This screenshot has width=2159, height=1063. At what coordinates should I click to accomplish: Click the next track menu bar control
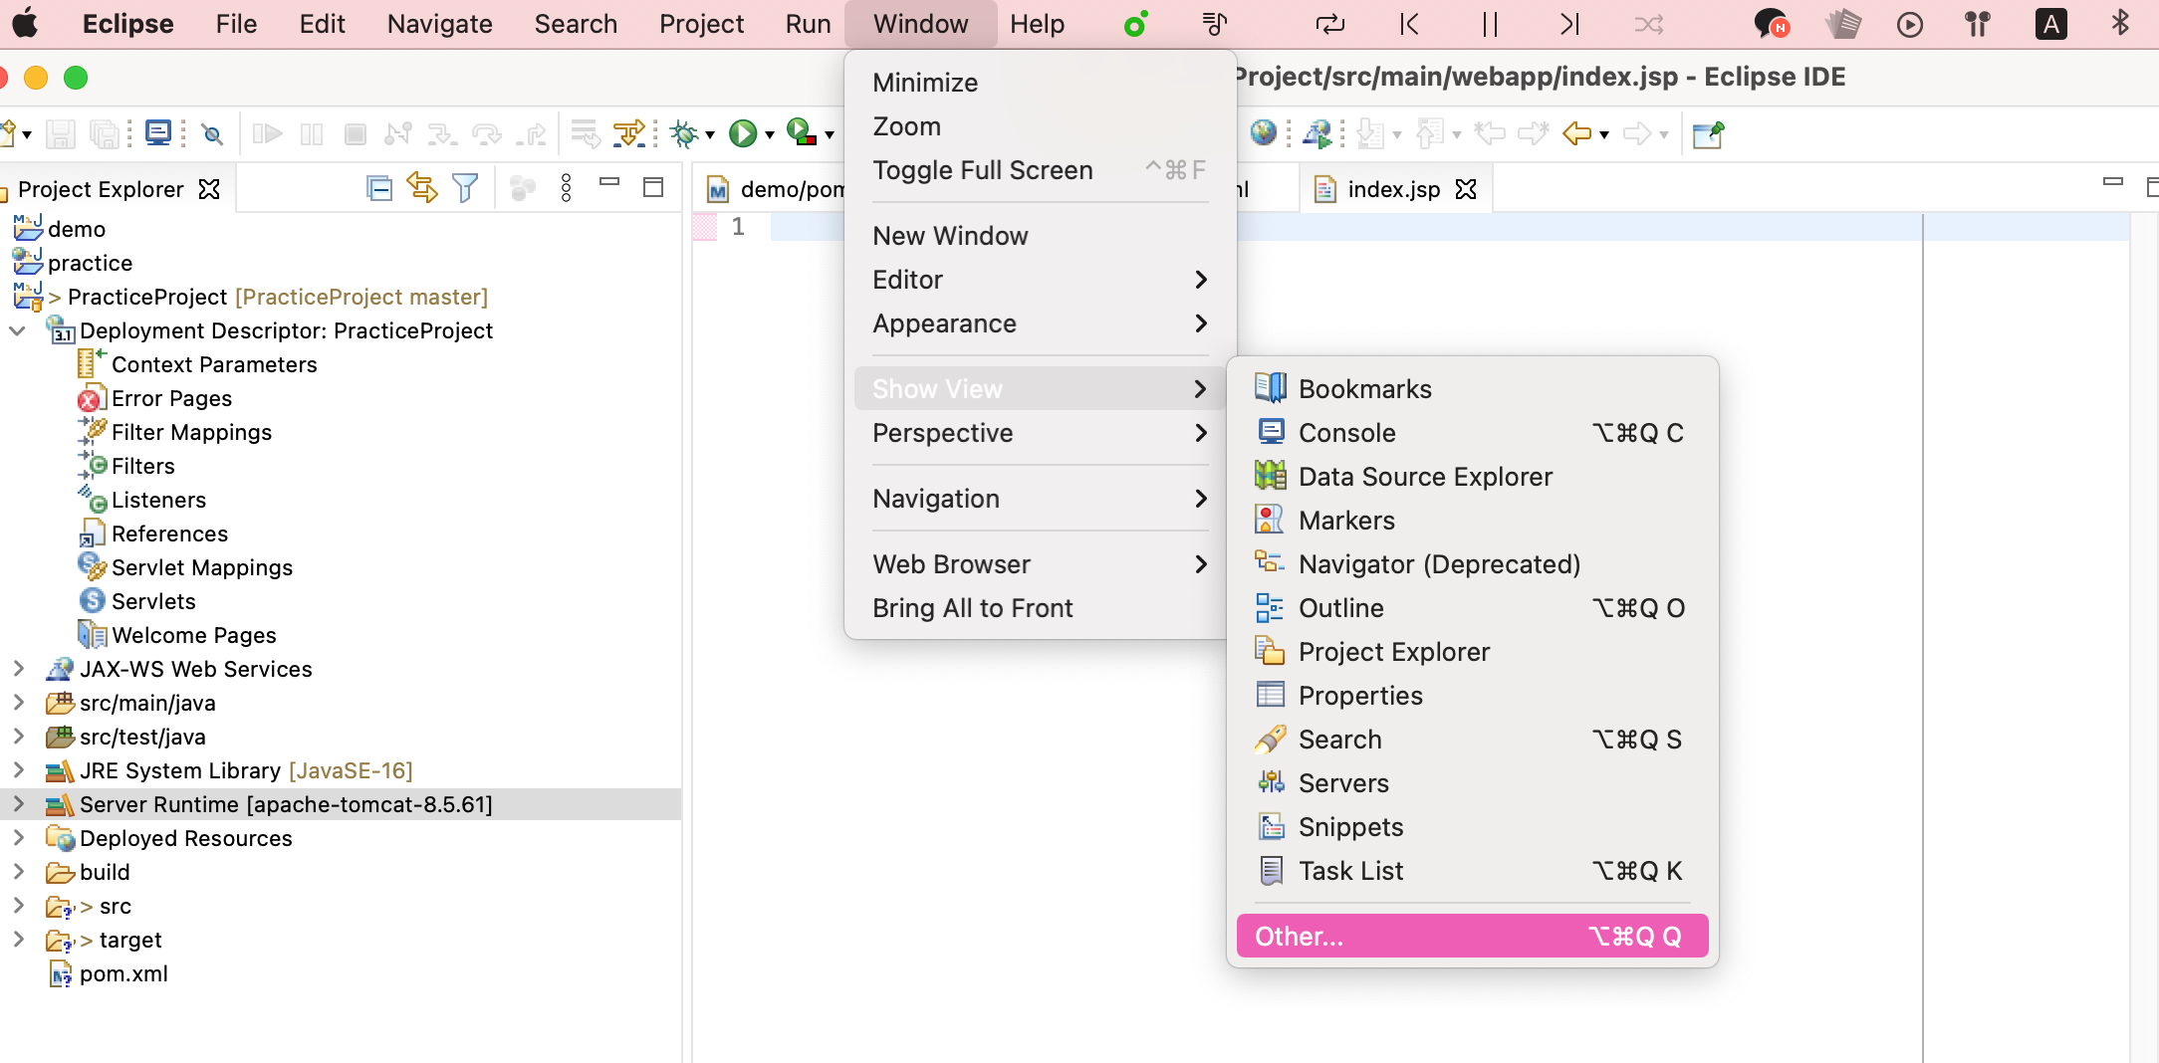[x=1569, y=24]
